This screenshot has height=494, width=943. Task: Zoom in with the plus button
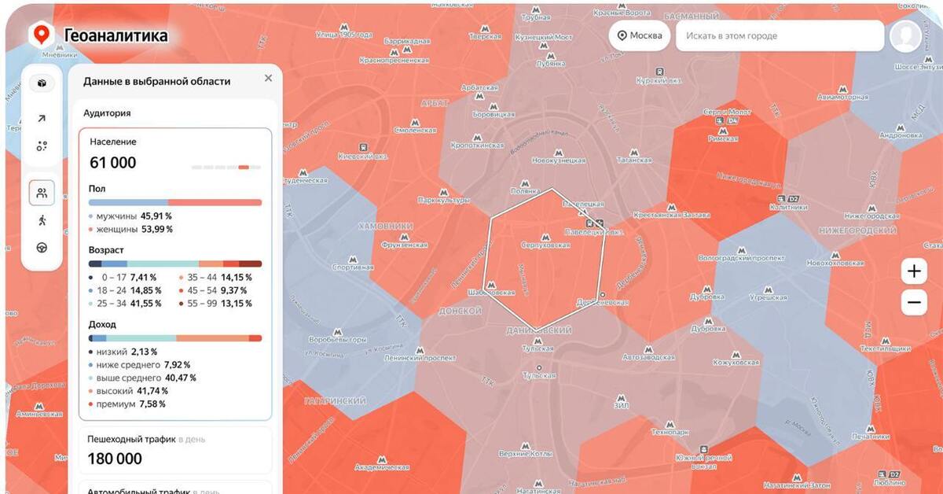913,272
